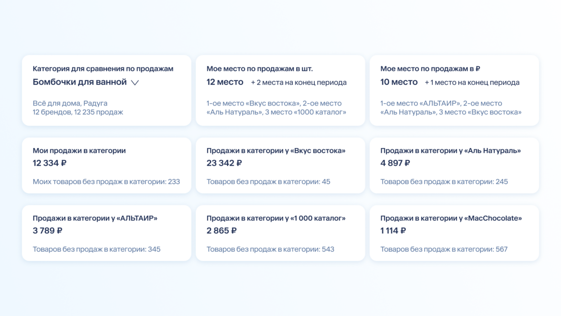Viewport: 561px width, 316px height.
Task: Click 'Категория для сравнения по продажам' heading
Action: [x=103, y=69]
